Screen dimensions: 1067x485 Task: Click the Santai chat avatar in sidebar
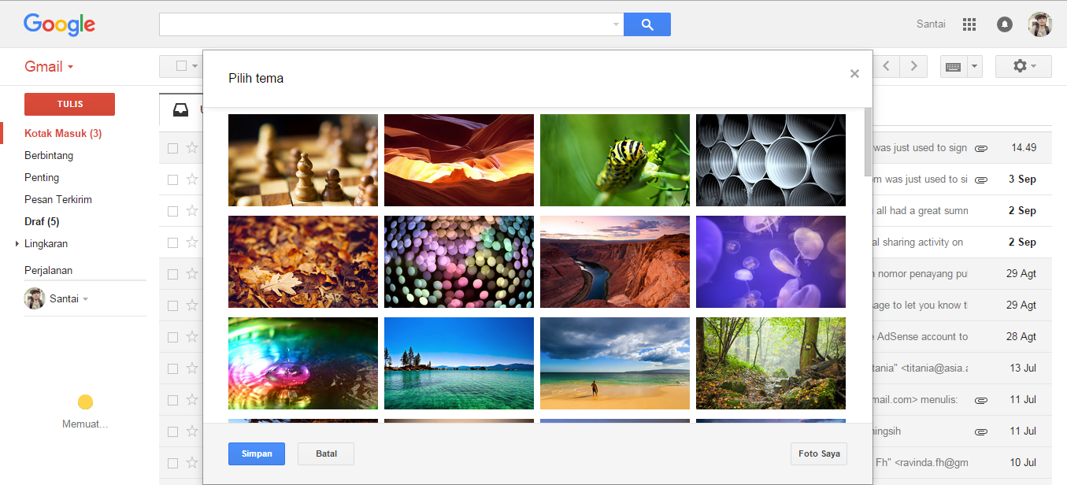pos(35,298)
